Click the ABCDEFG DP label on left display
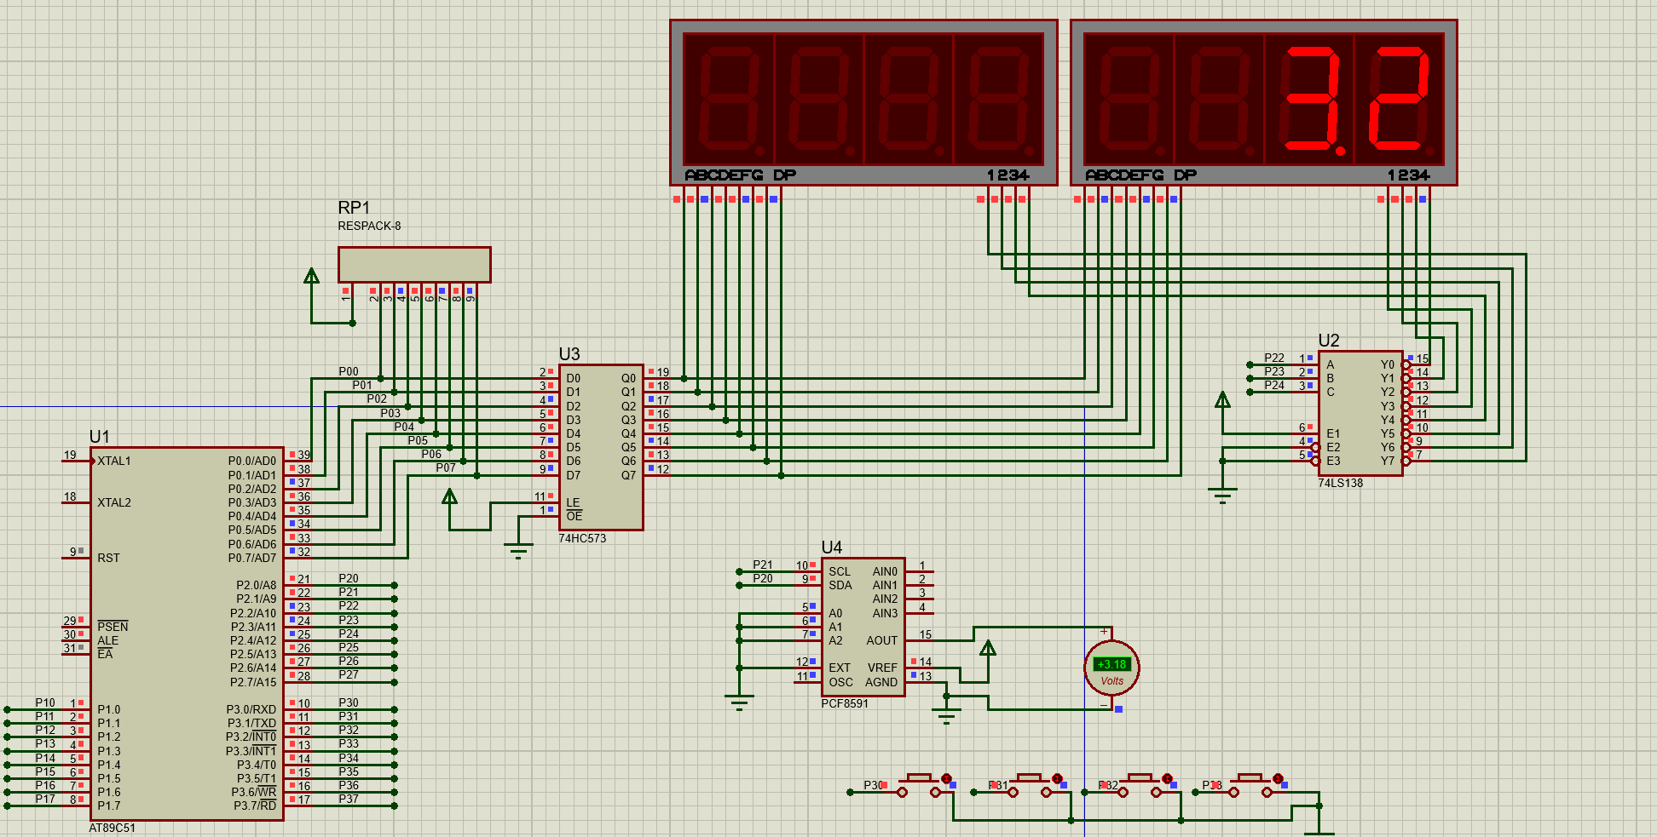This screenshot has height=837, width=1657. pos(740,175)
